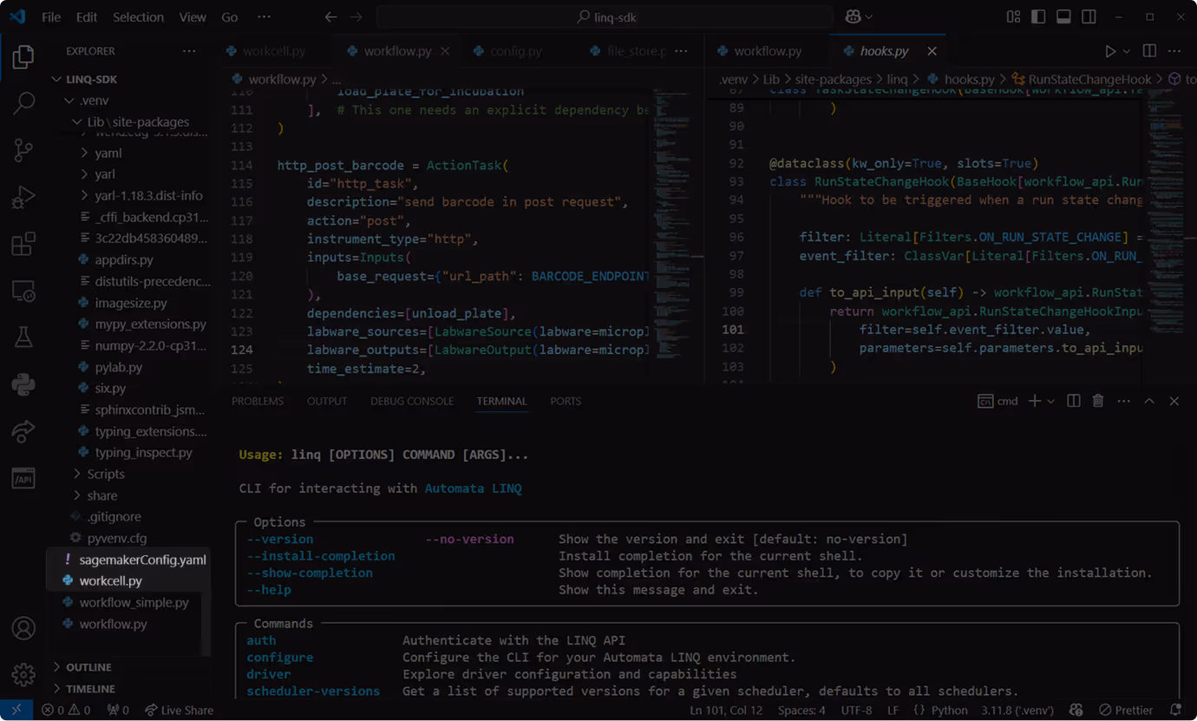Switch to the DEBUG CONSOLE tab
This screenshot has width=1197, height=721.
pos(412,401)
